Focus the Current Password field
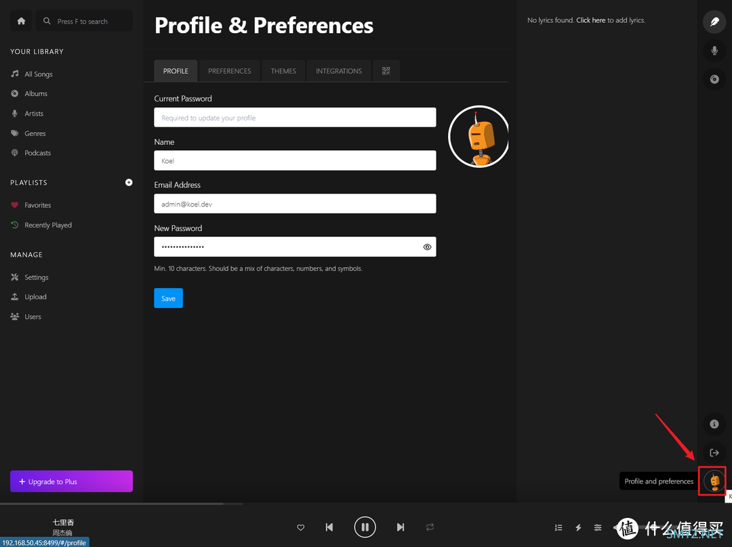Viewport: 732px width, 547px height. pos(295,118)
